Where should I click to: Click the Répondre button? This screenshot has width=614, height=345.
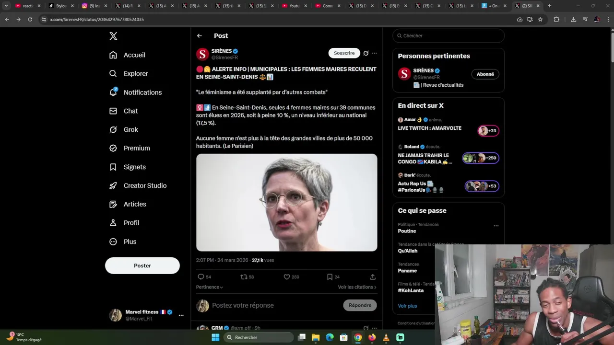[360, 305]
